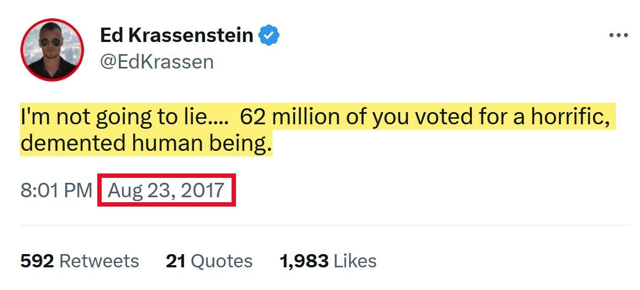Open the 21 Quotes list
Screen dimensions: 640x290
click(x=209, y=261)
